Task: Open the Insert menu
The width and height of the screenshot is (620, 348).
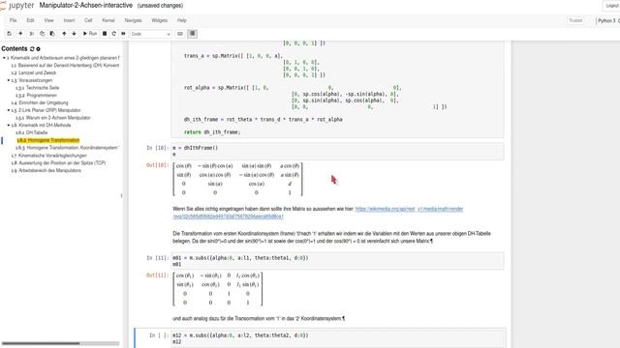Action: point(69,20)
